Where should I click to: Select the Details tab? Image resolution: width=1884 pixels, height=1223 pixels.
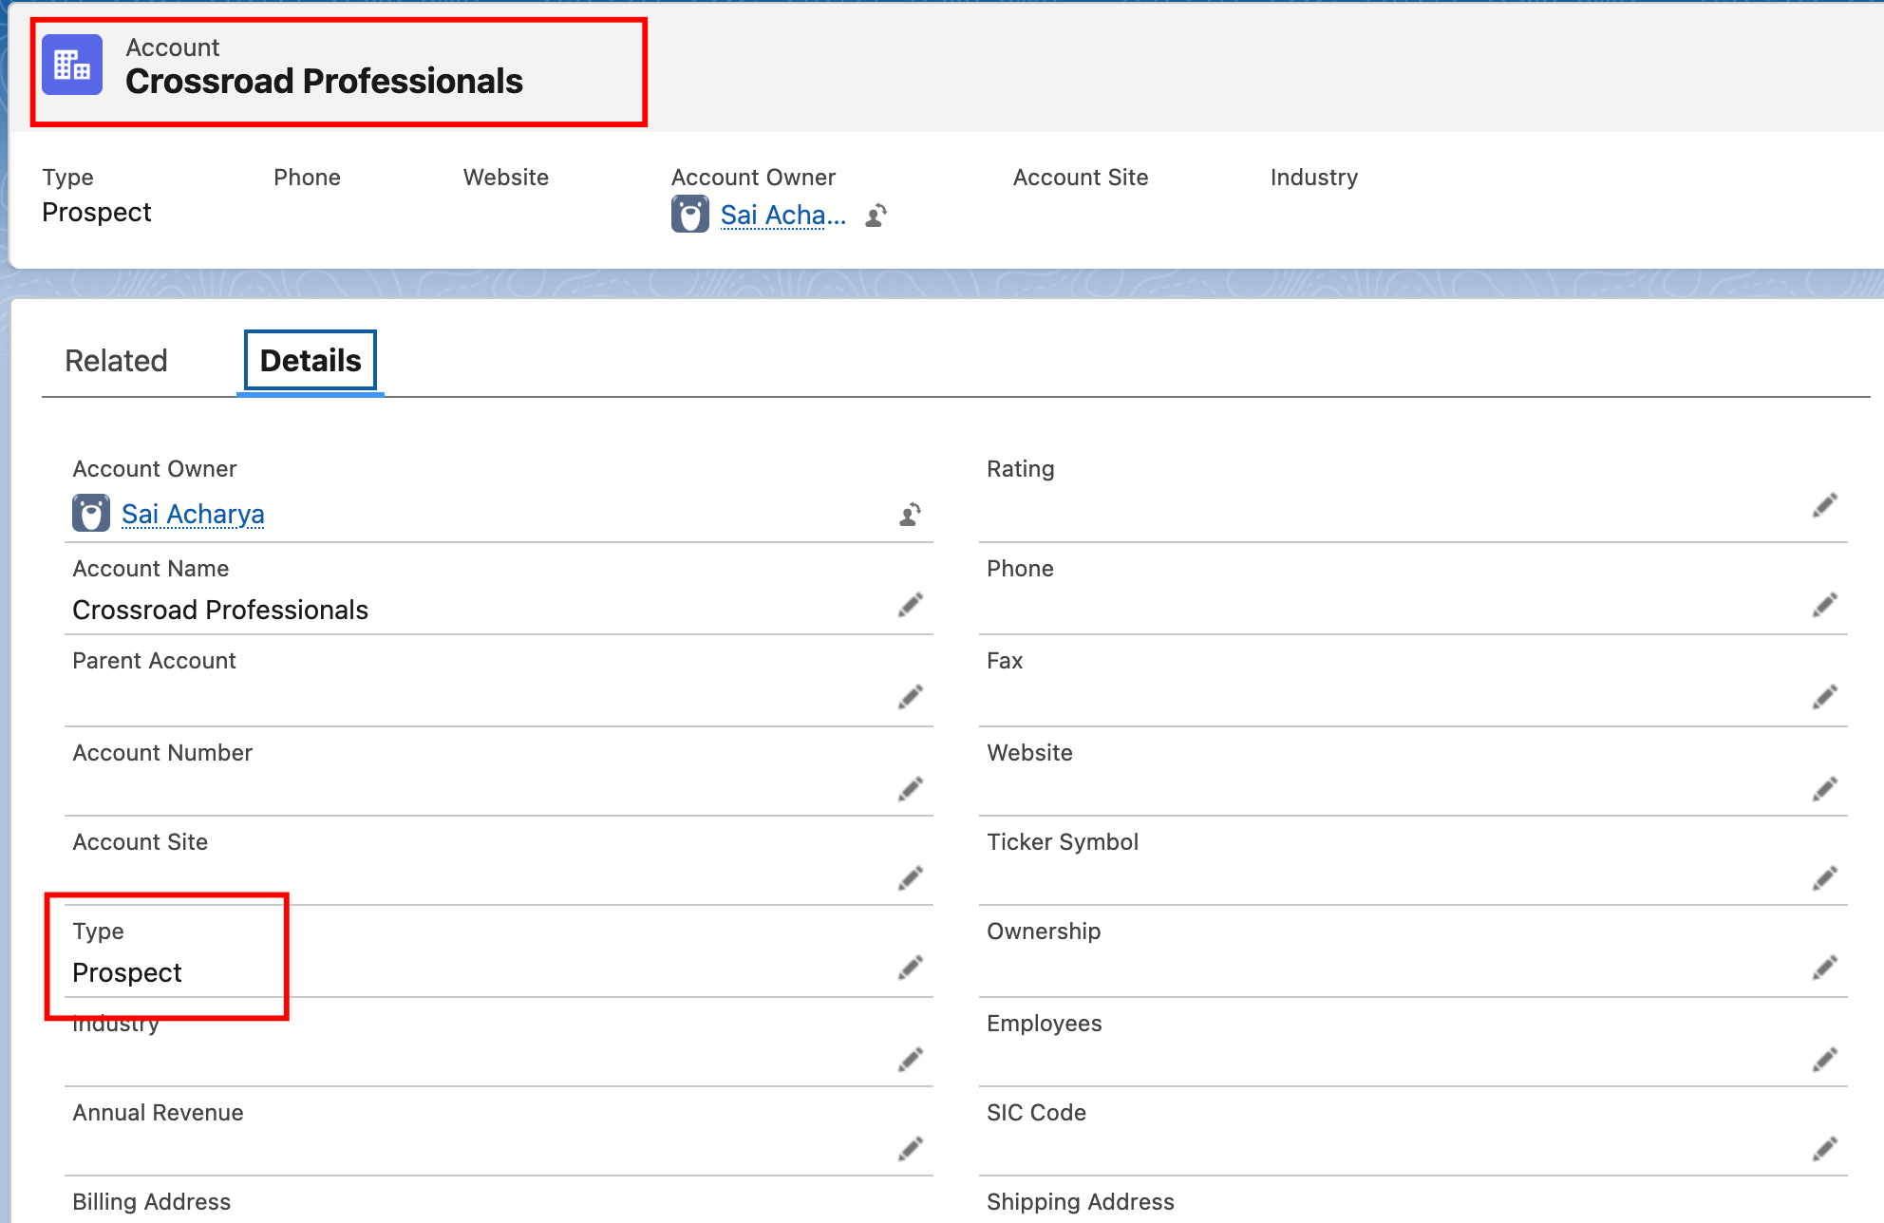click(311, 361)
